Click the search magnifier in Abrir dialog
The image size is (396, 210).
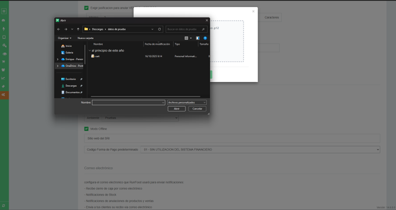[x=203, y=29]
